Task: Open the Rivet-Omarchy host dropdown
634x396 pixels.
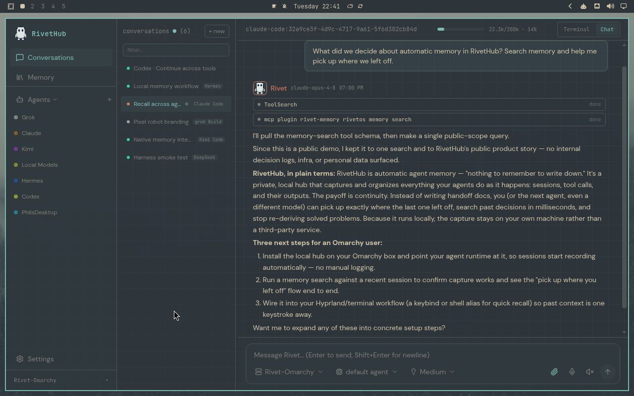Action: [x=289, y=372]
